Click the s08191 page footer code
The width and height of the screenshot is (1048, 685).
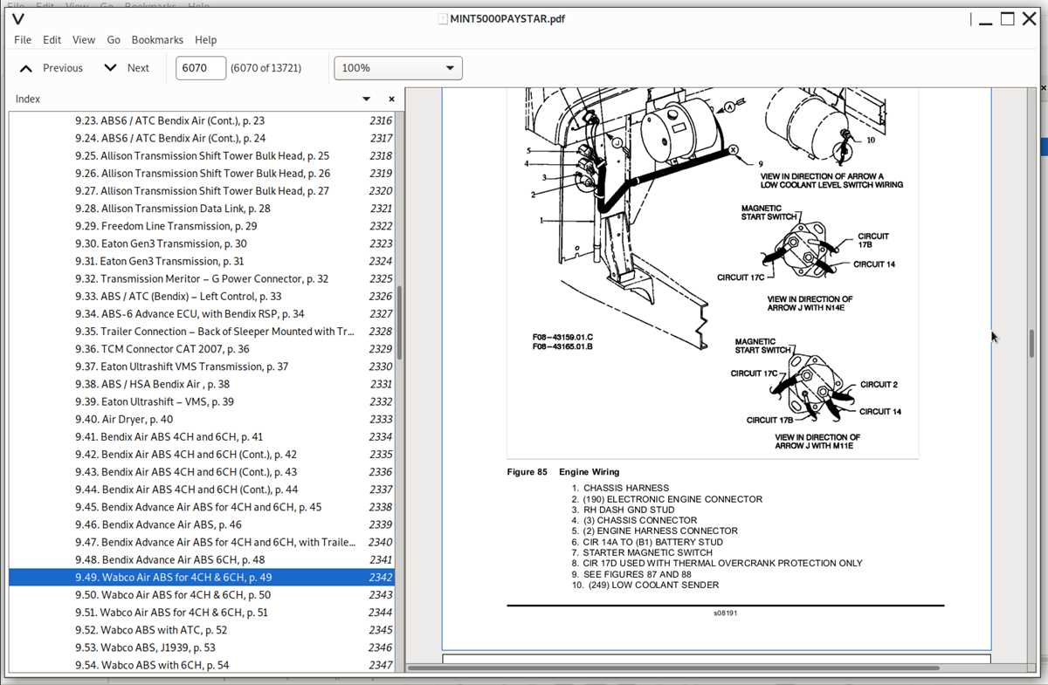[x=725, y=613]
